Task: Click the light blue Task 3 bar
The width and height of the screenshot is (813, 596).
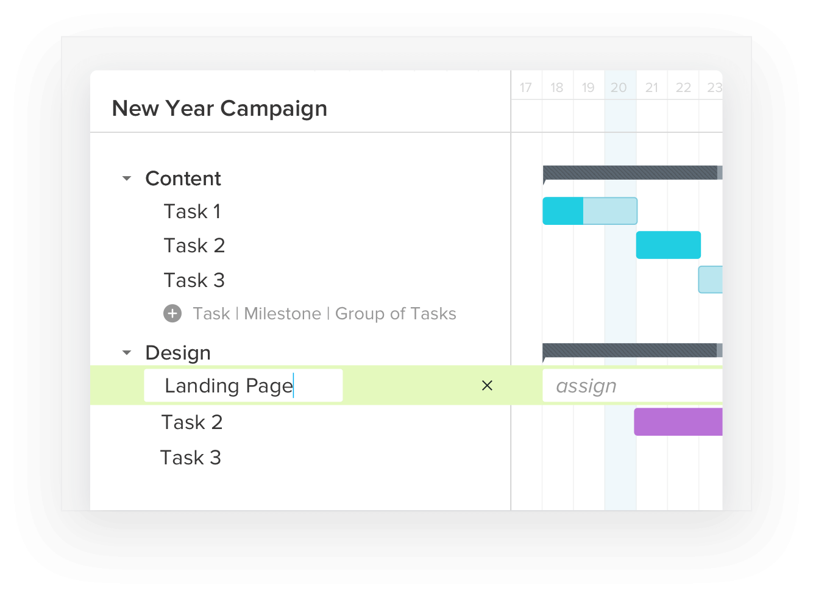Action: [710, 279]
